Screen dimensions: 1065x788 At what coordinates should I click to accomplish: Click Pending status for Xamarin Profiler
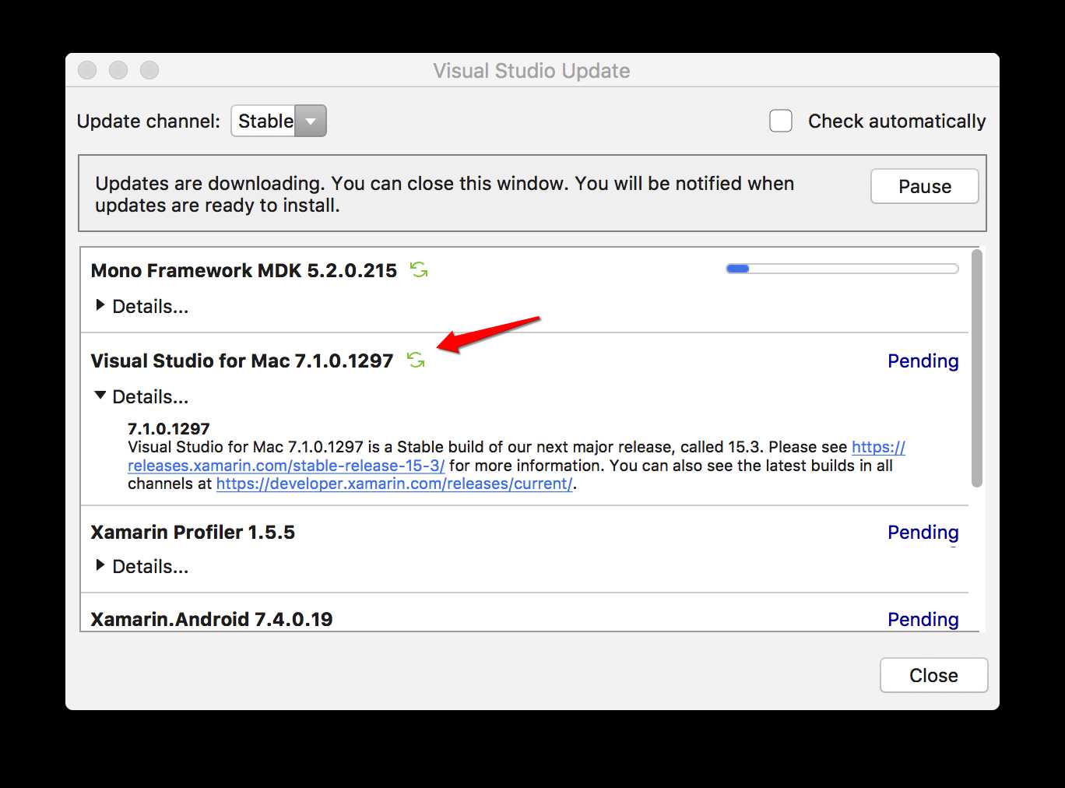(923, 532)
